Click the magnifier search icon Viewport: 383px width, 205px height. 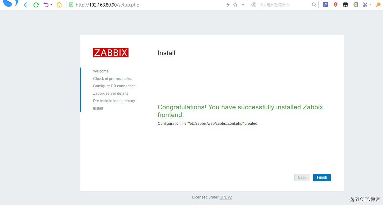click(314, 5)
